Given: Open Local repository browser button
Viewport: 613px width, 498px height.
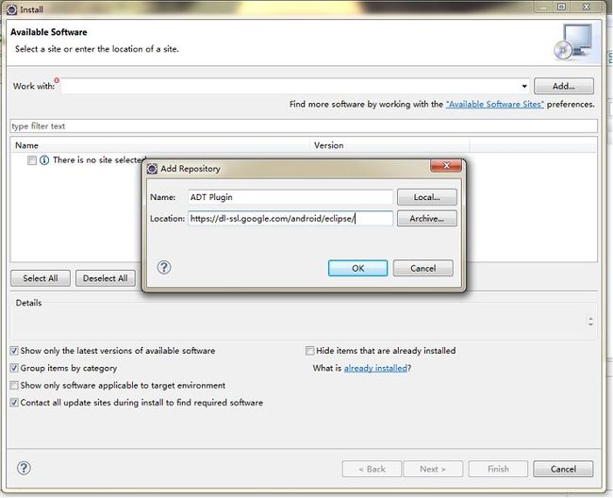Looking at the screenshot, I should click(x=427, y=197).
